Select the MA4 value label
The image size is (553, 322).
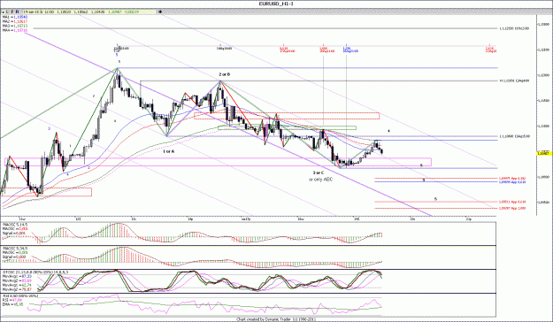coord(14,30)
